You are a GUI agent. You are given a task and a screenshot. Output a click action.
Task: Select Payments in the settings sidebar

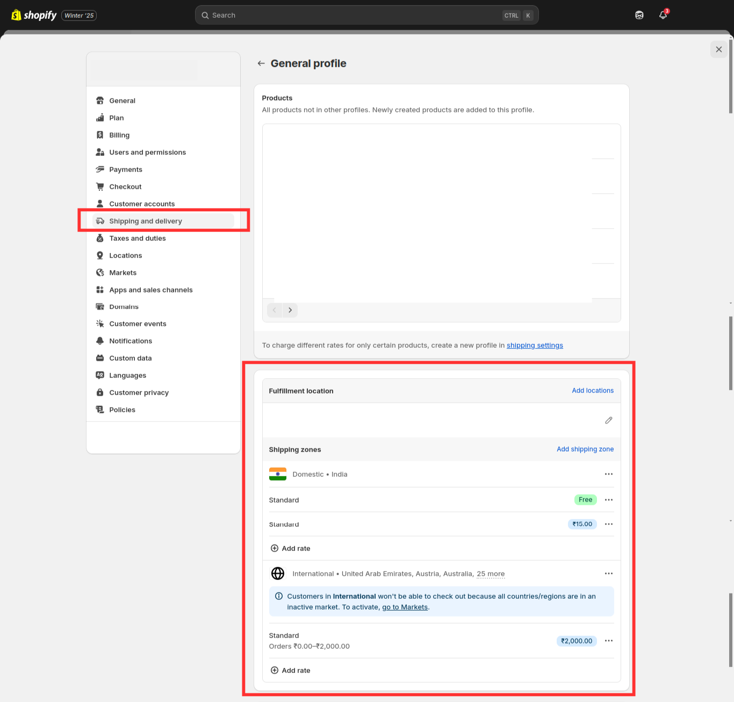pyautogui.click(x=126, y=169)
